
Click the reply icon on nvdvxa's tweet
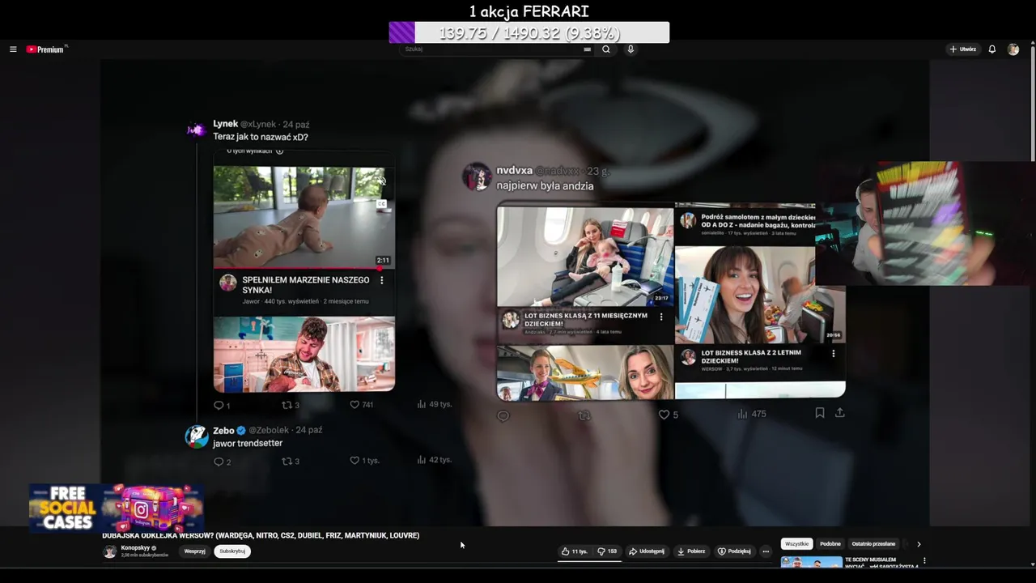[503, 415]
